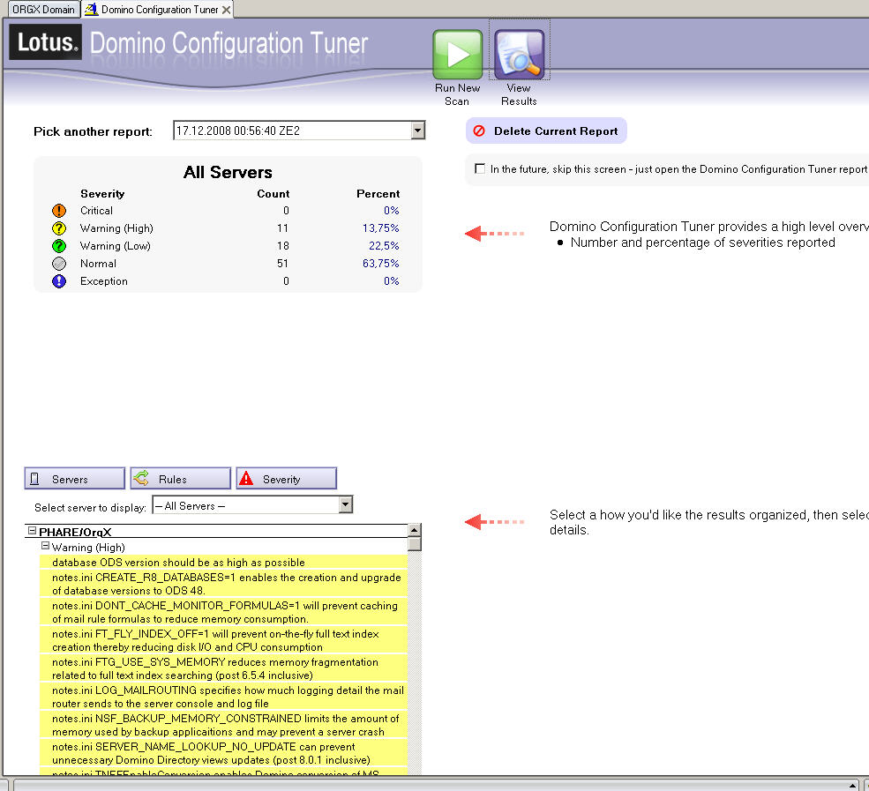The height and width of the screenshot is (791, 869).
Task: Click the Domino Configuration Tuner tab icon
Action: click(92, 10)
